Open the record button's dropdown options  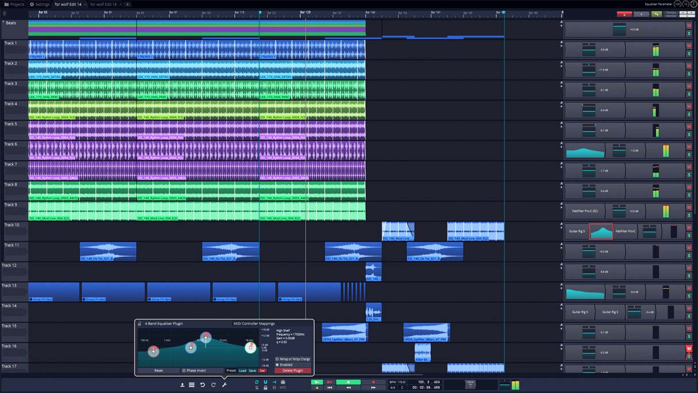[330, 381]
